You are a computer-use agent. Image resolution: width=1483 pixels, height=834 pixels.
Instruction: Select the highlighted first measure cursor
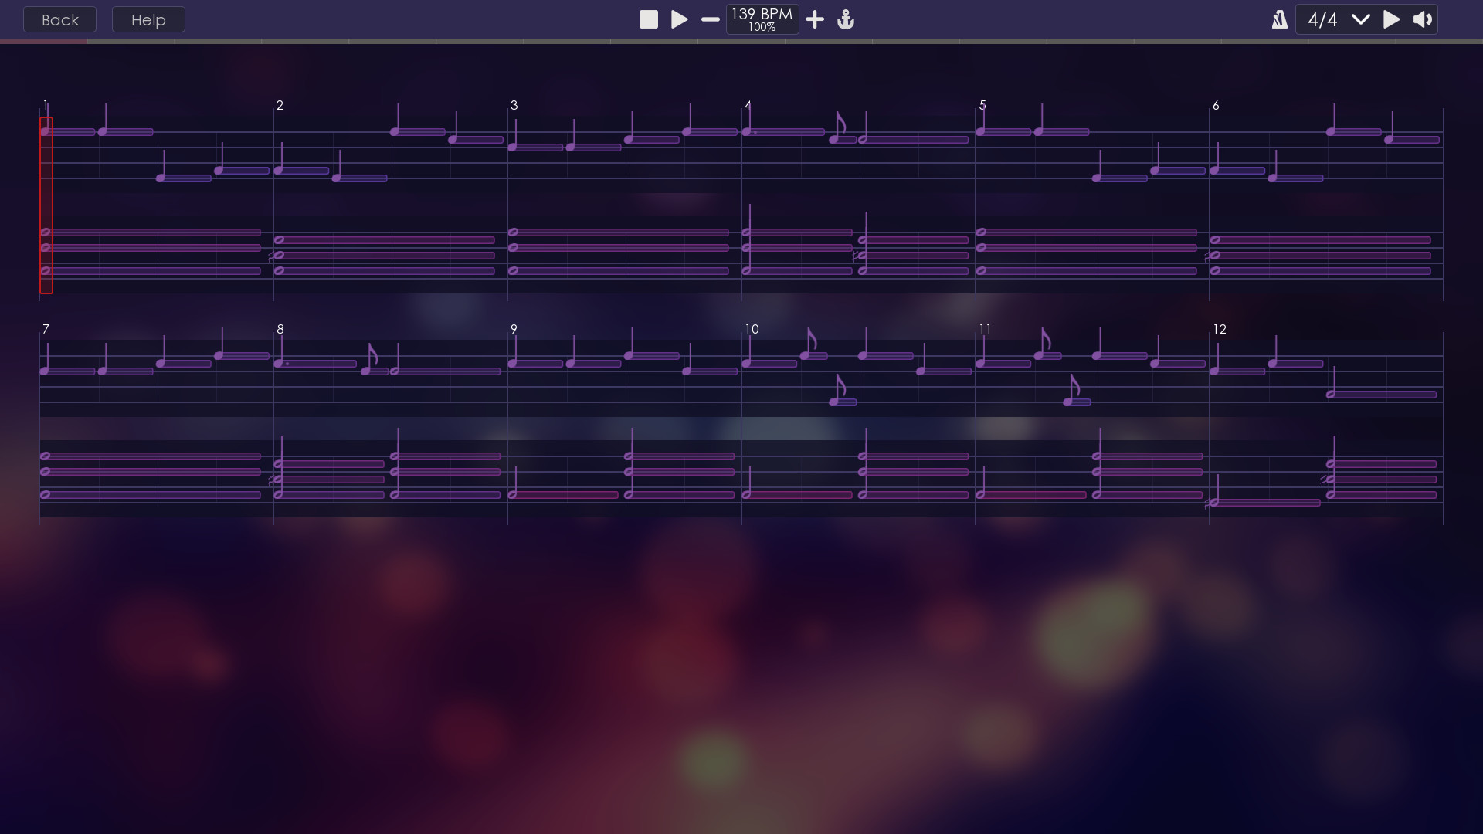46,205
